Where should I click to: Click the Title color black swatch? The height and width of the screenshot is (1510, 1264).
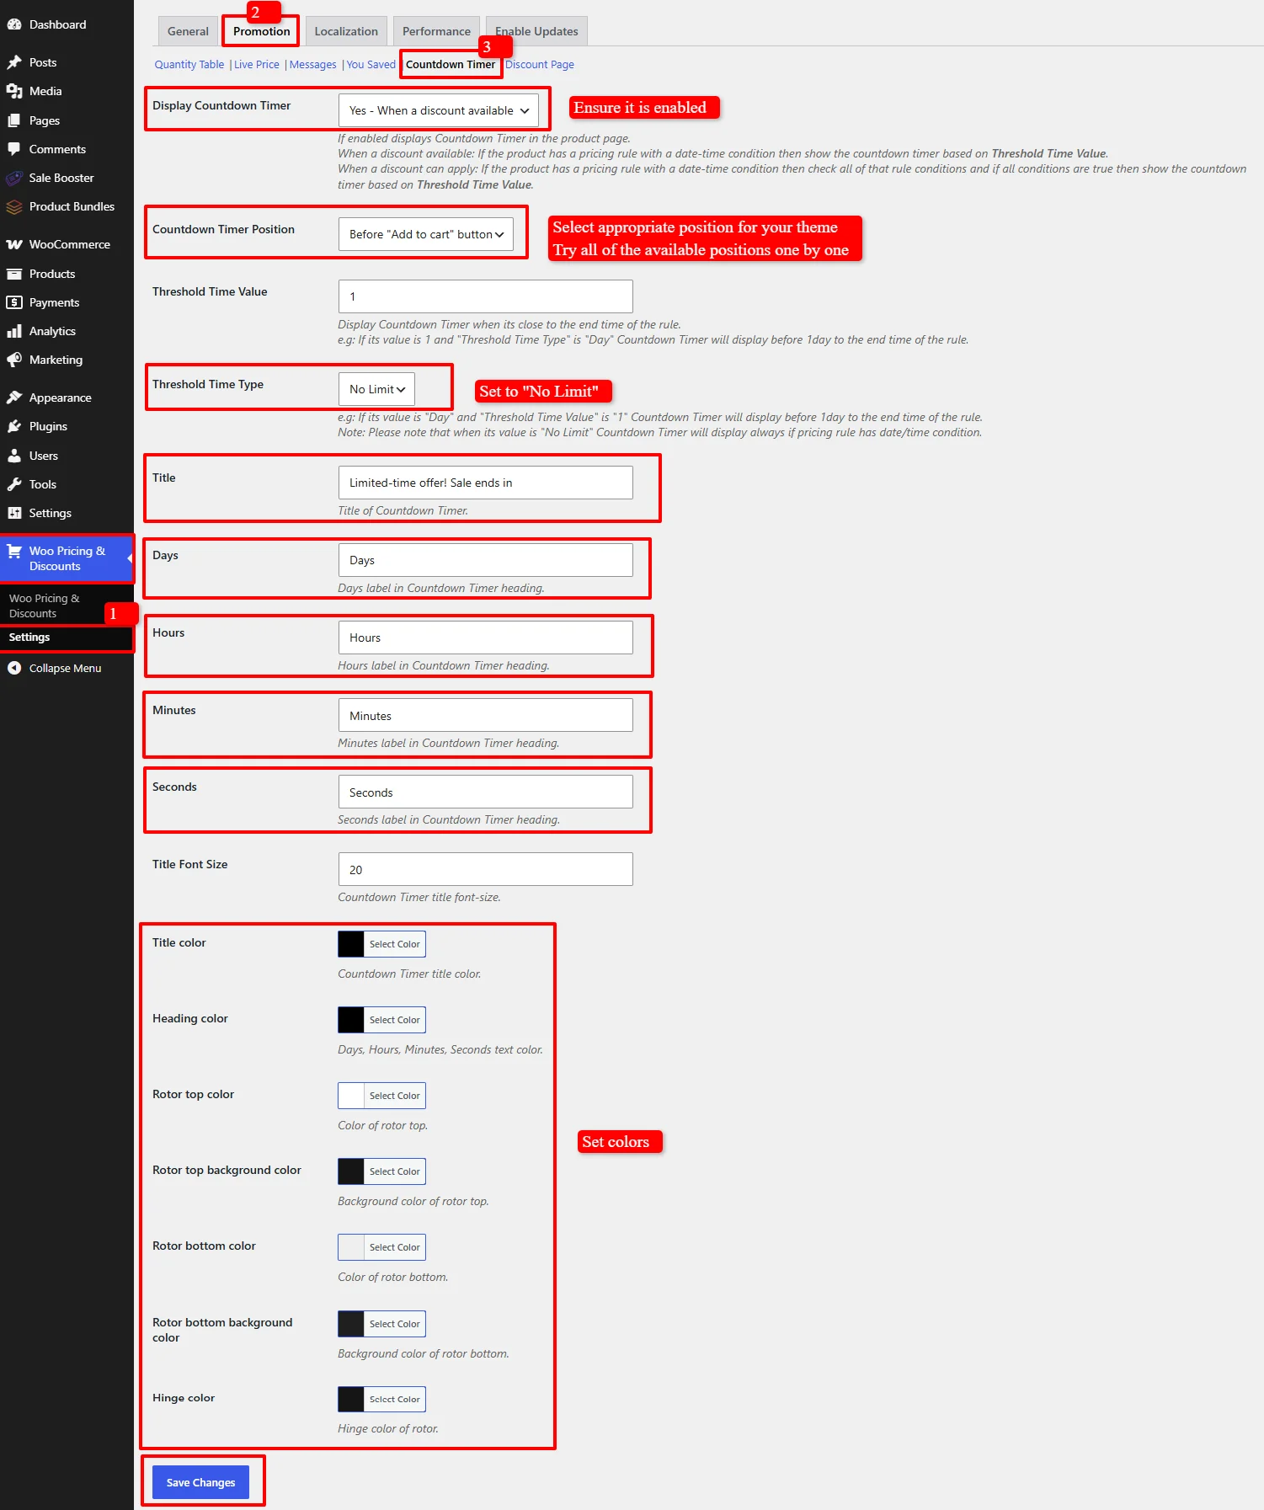pyautogui.click(x=351, y=944)
